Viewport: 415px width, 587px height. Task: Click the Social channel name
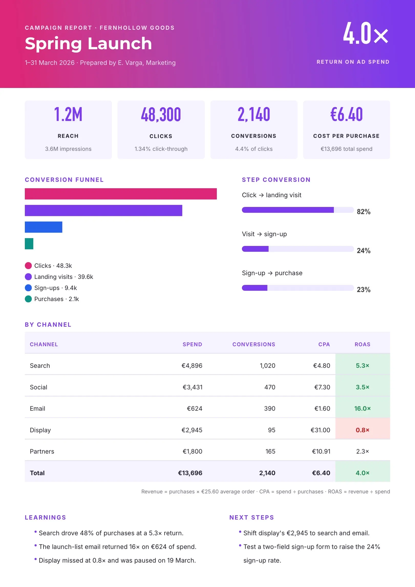(39, 387)
